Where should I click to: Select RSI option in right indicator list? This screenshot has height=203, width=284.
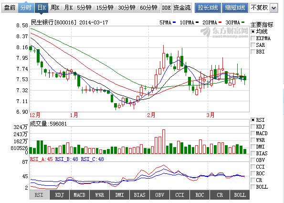pyautogui.click(x=258, y=120)
